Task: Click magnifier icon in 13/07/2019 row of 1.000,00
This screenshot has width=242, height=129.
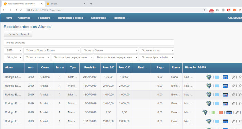Action: coord(240,95)
